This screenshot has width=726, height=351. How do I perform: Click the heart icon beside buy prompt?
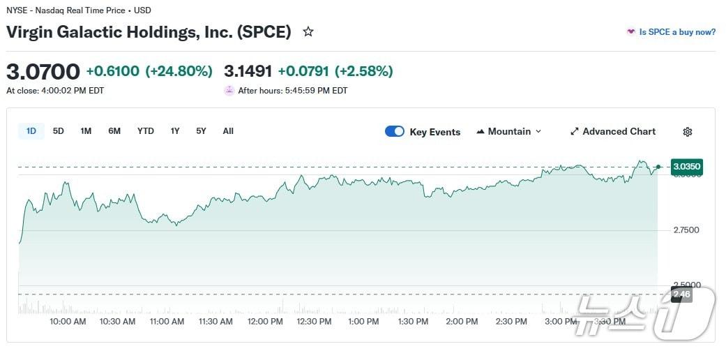(x=631, y=31)
